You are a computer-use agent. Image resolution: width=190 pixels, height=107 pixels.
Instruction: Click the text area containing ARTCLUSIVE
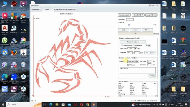pos(138,70)
